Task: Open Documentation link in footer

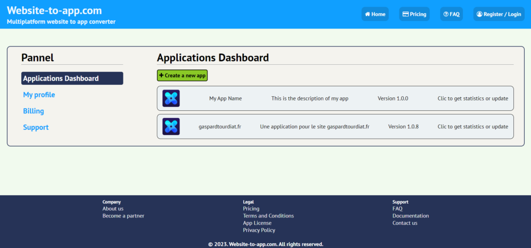Action: click(411, 216)
